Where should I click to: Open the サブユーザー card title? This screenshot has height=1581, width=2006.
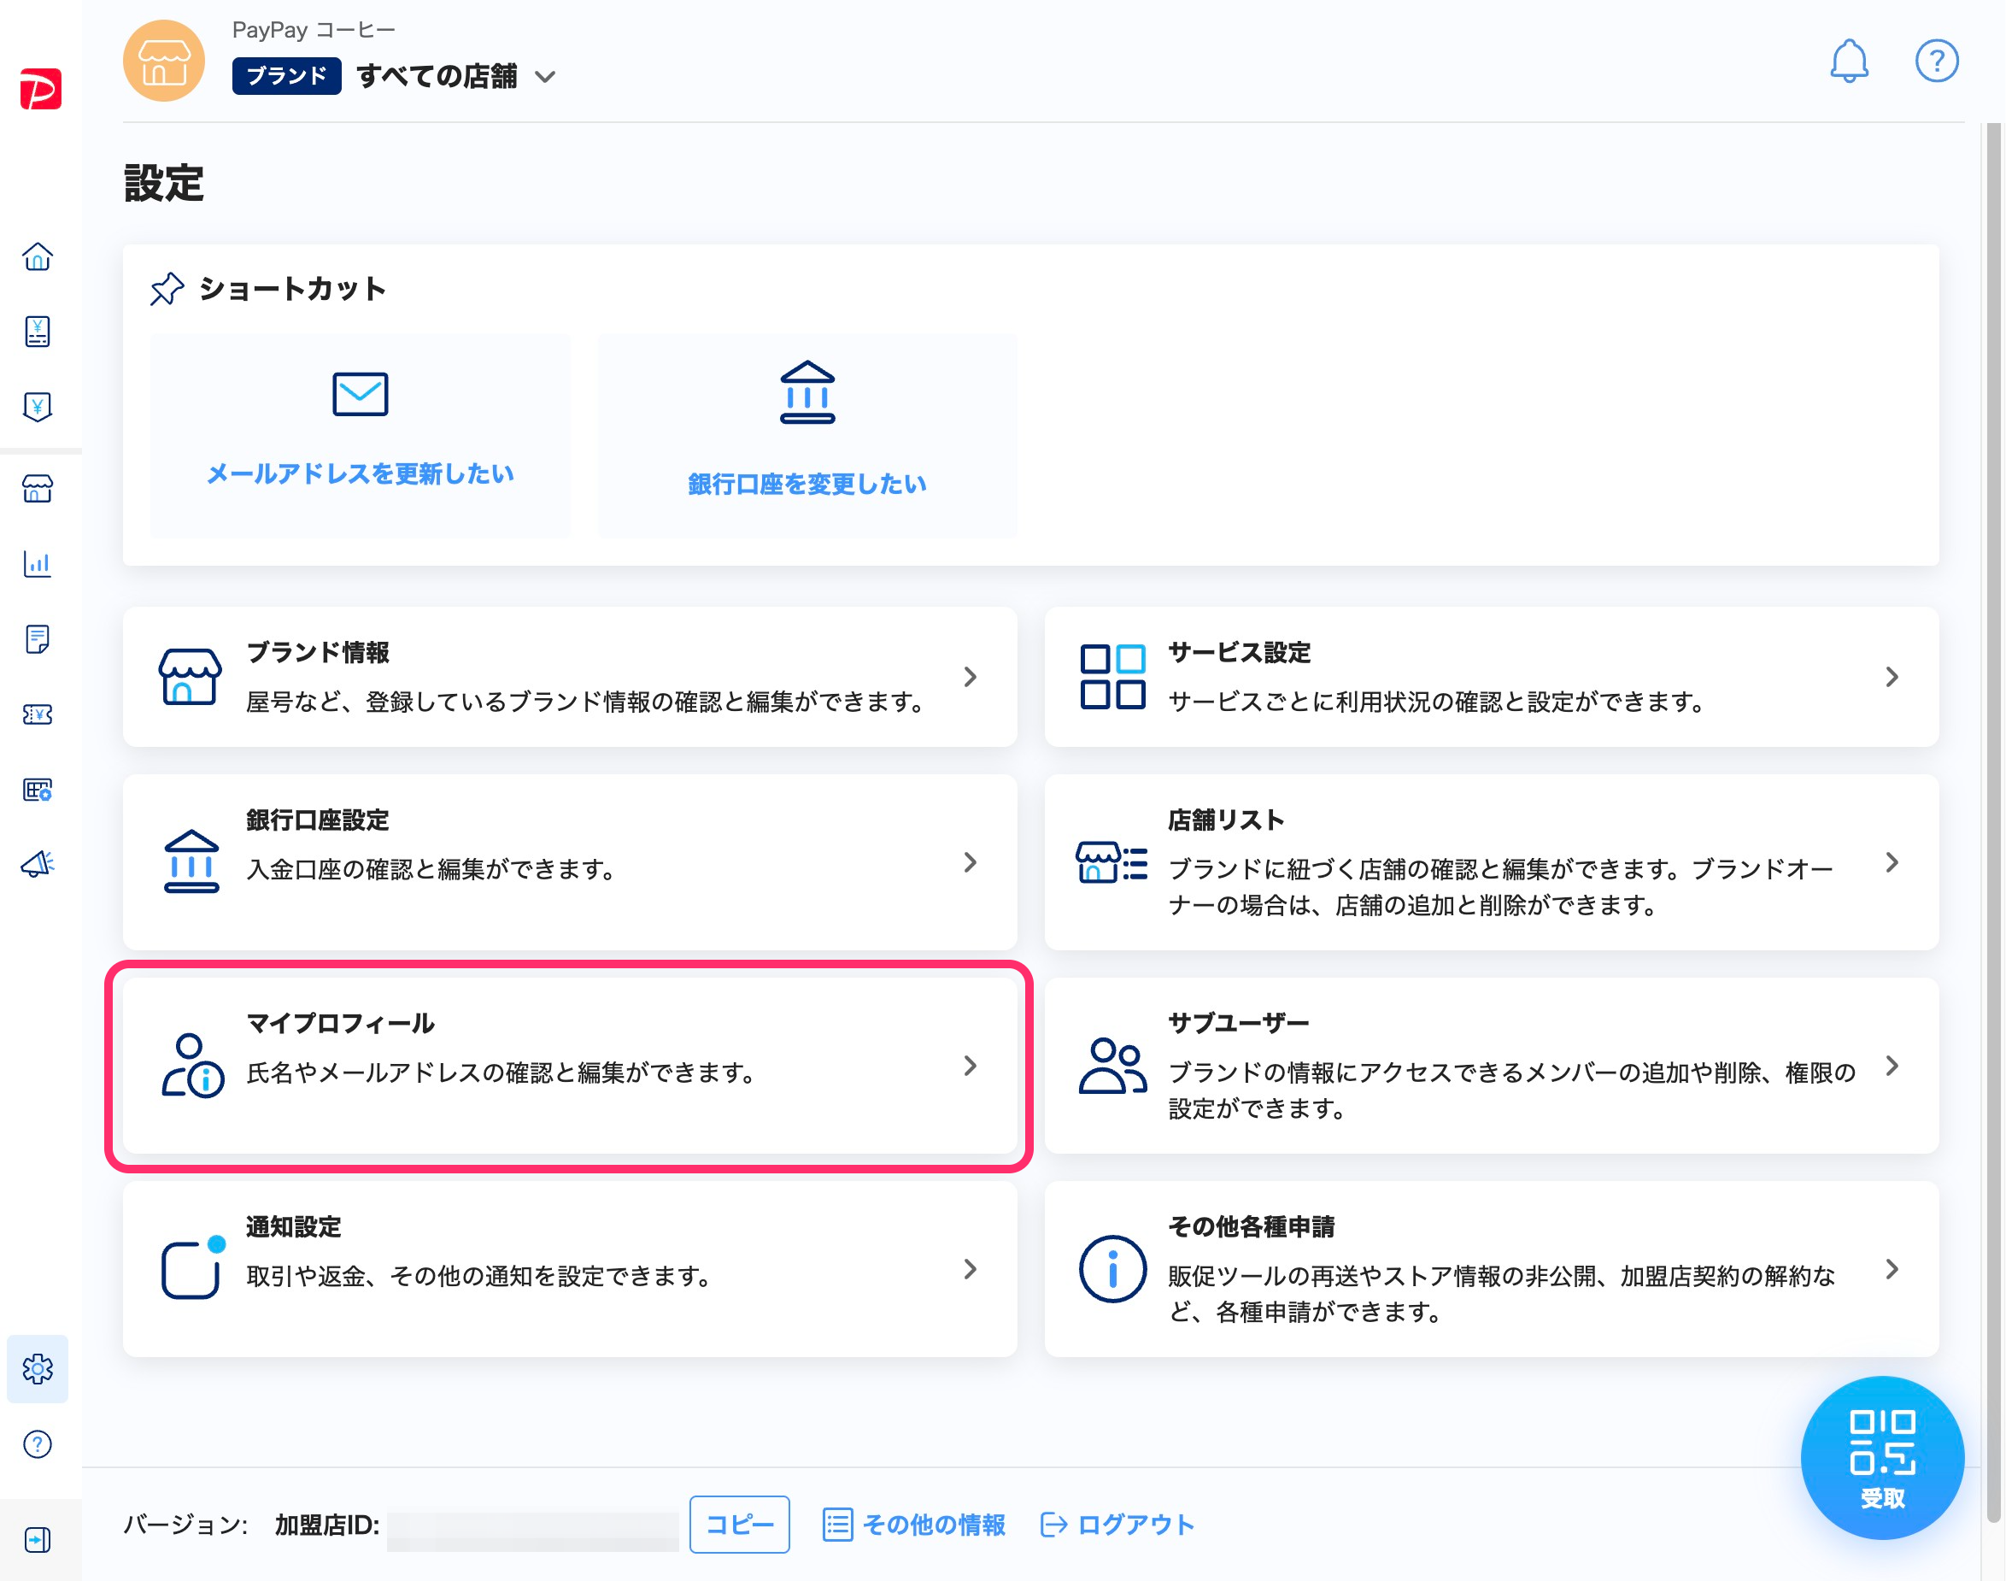[1239, 1024]
